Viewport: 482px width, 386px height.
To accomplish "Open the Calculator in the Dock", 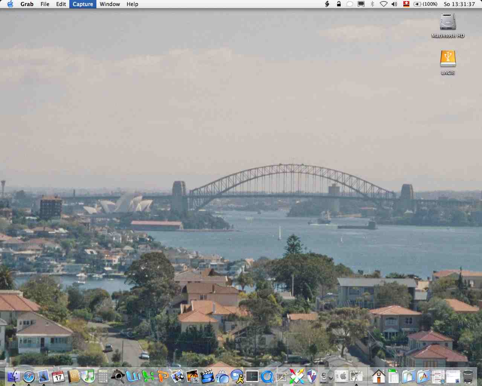I will [x=103, y=376].
